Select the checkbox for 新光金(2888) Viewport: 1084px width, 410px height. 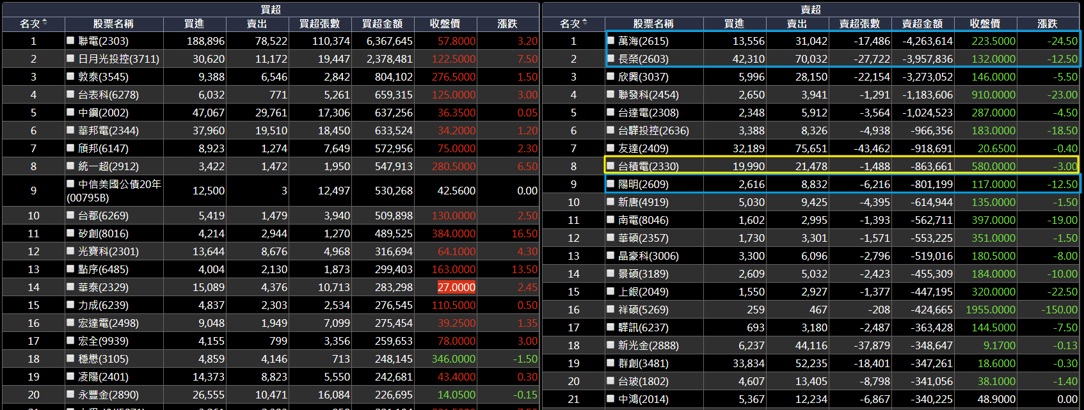[x=610, y=345]
